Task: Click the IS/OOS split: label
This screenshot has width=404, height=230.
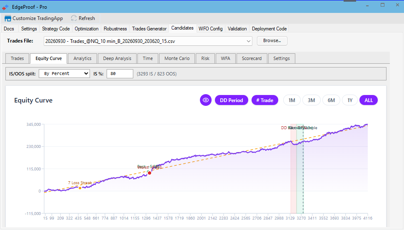Action: [x=22, y=74]
